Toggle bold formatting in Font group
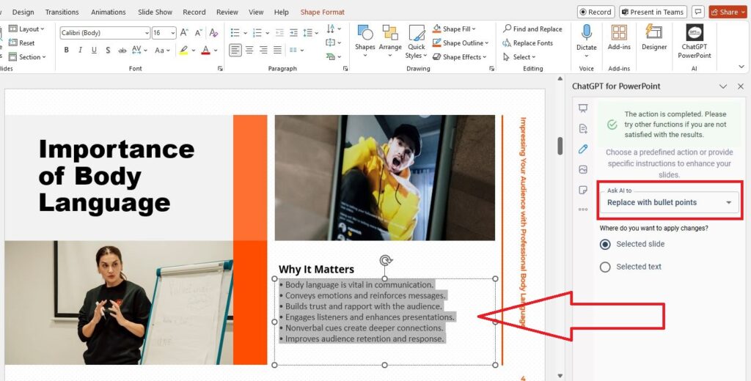This screenshot has width=751, height=381. pyautogui.click(x=67, y=50)
